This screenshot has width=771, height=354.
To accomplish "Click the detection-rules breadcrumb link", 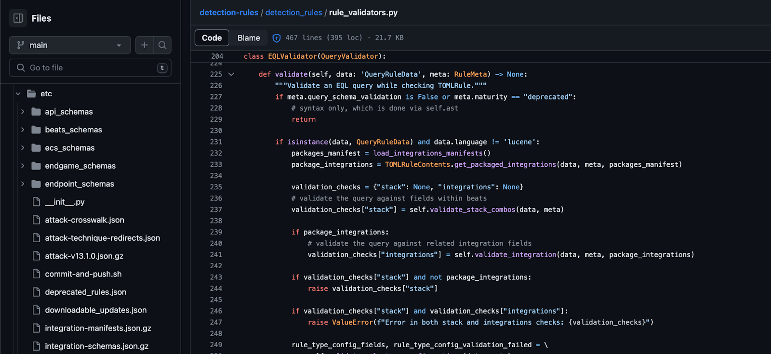I will (229, 13).
